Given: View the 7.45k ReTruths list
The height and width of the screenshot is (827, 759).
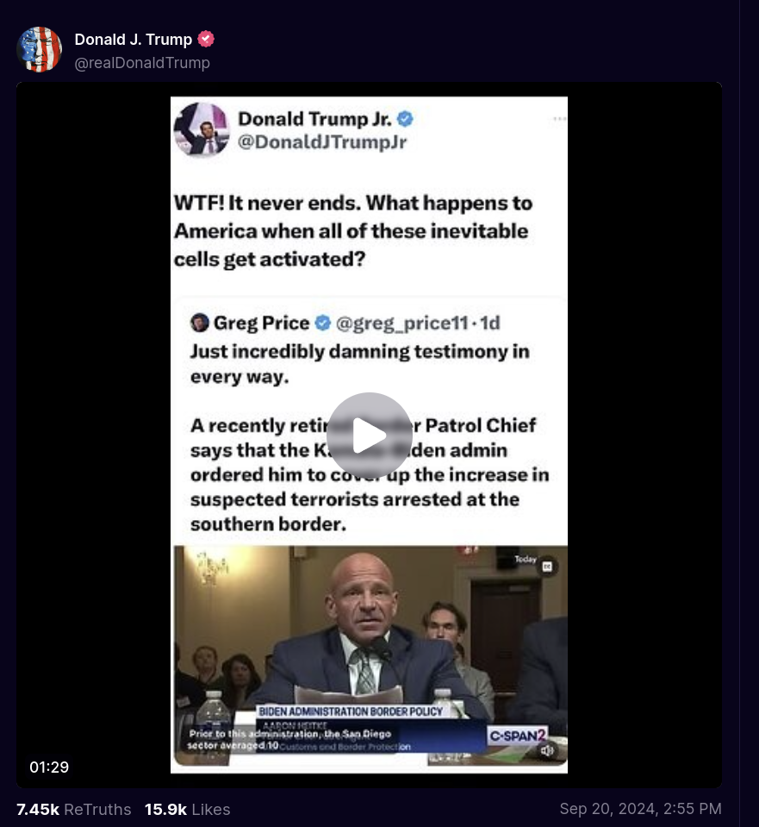Looking at the screenshot, I should (74, 809).
